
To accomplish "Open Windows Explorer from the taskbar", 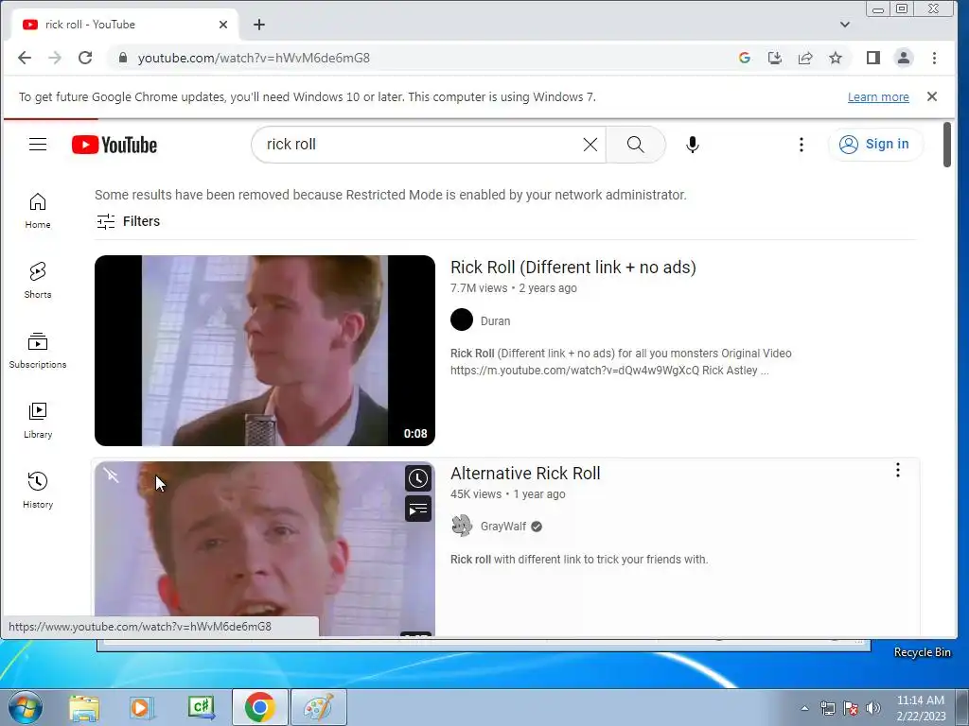I will (84, 707).
